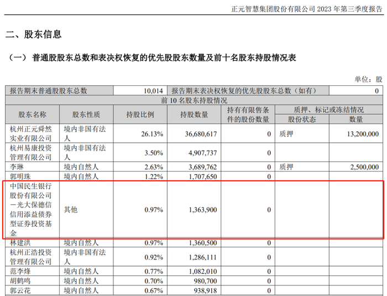Click the share count 980,700
The image size is (387, 296).
[205, 281]
